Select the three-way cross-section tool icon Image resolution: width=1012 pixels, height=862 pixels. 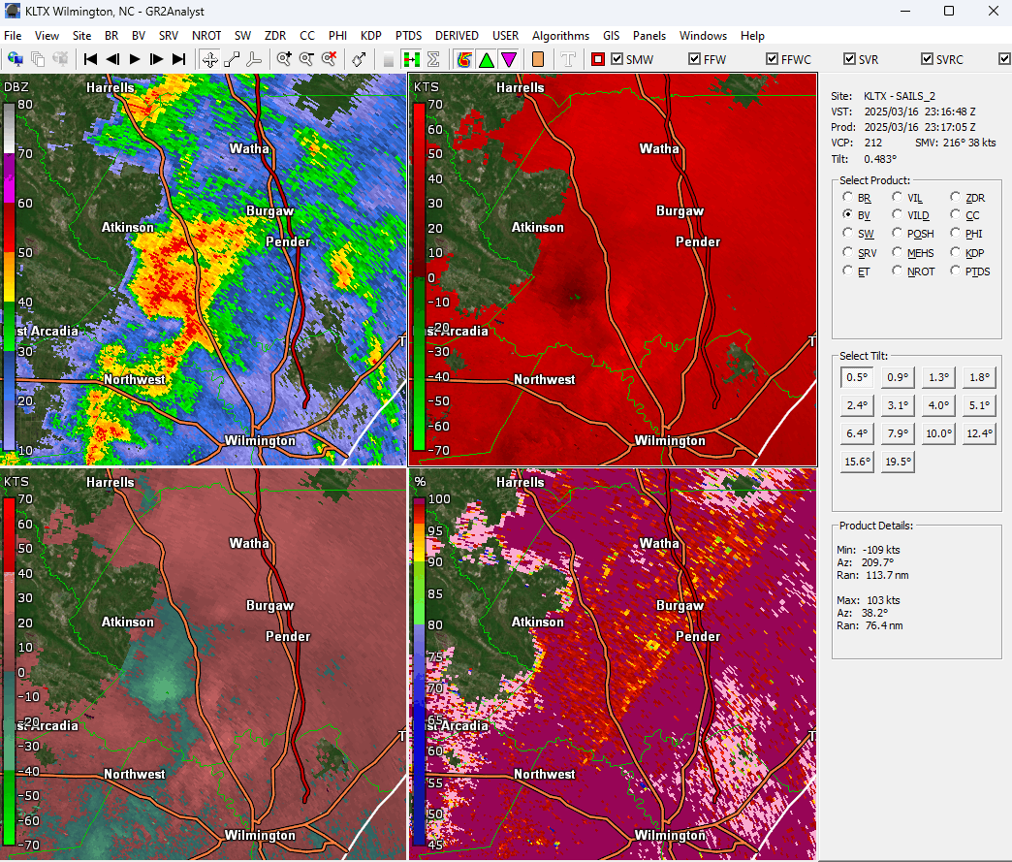tap(254, 59)
